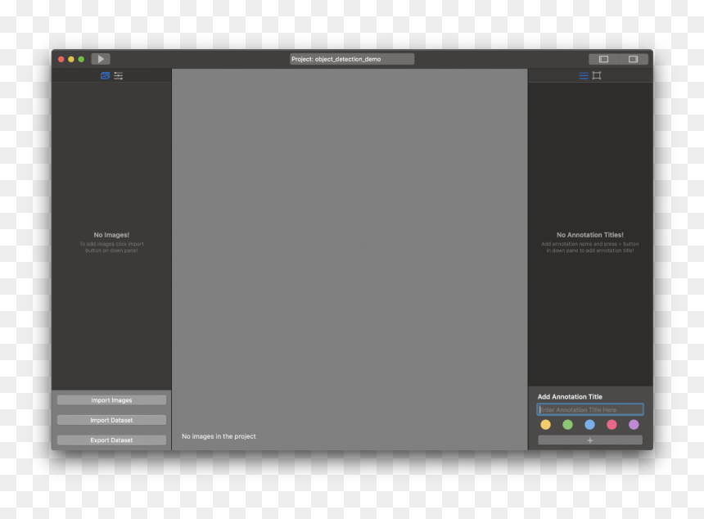Viewport: 704px width, 519px height.
Task: Click the green zoom window button
Action: pyautogui.click(x=81, y=59)
